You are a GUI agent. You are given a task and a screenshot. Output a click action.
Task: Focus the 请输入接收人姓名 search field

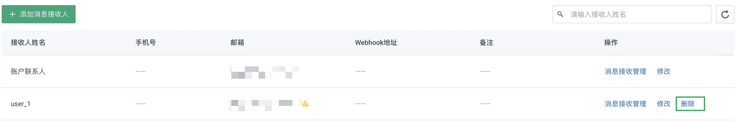click(632, 14)
